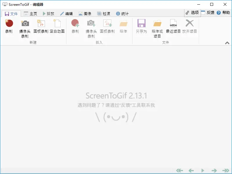
Task: Open 选项 settings
Action: coord(192,12)
